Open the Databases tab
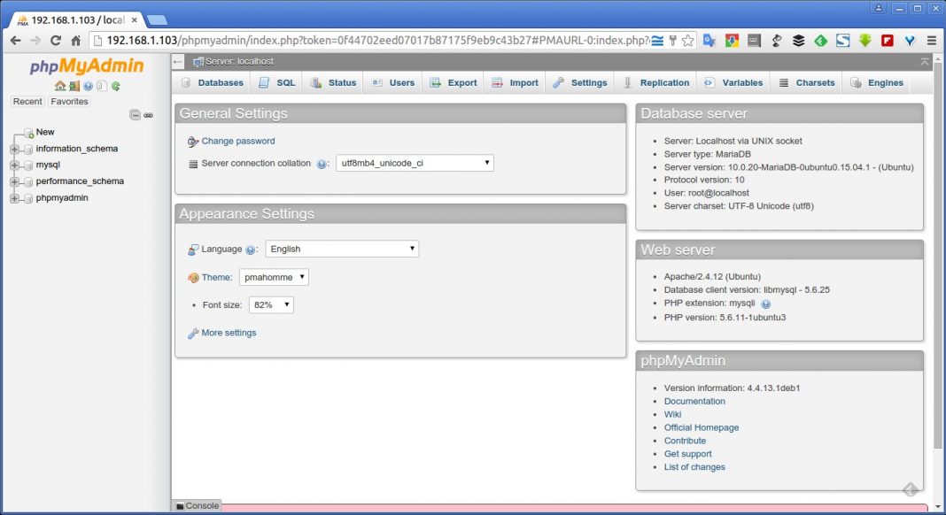This screenshot has height=515, width=946. tap(212, 82)
